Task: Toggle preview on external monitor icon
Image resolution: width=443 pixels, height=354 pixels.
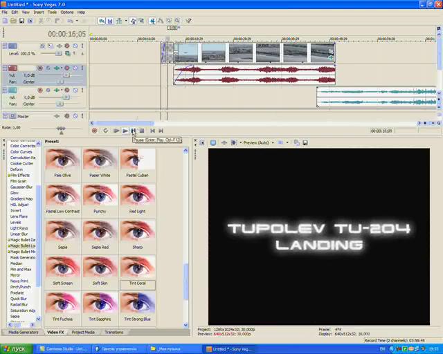Action: tap(213, 143)
